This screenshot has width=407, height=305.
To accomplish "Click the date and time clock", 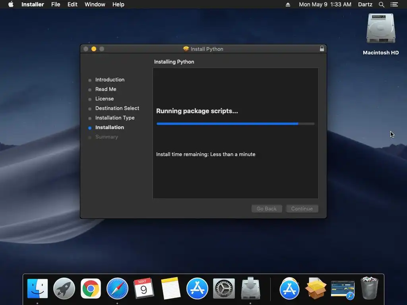I will 325,4.
